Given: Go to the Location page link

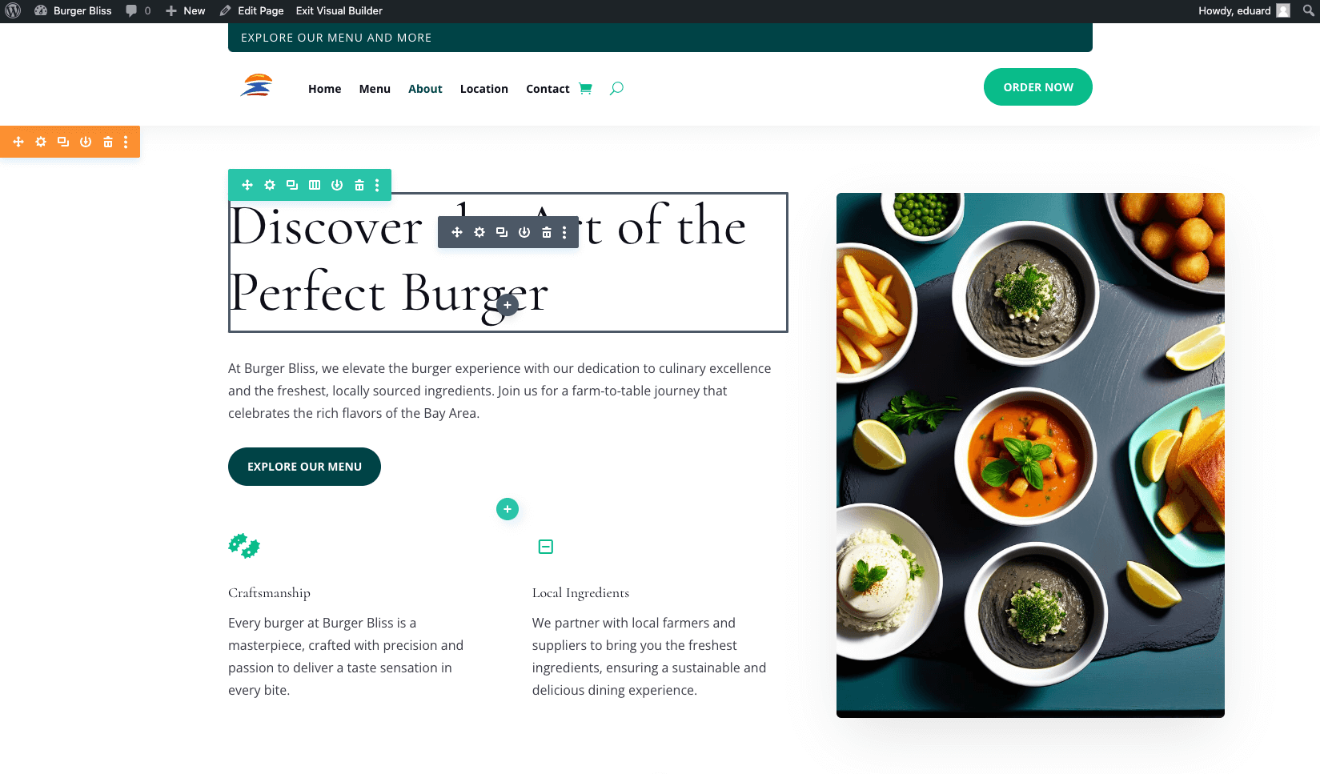Looking at the screenshot, I should pyautogui.click(x=484, y=89).
